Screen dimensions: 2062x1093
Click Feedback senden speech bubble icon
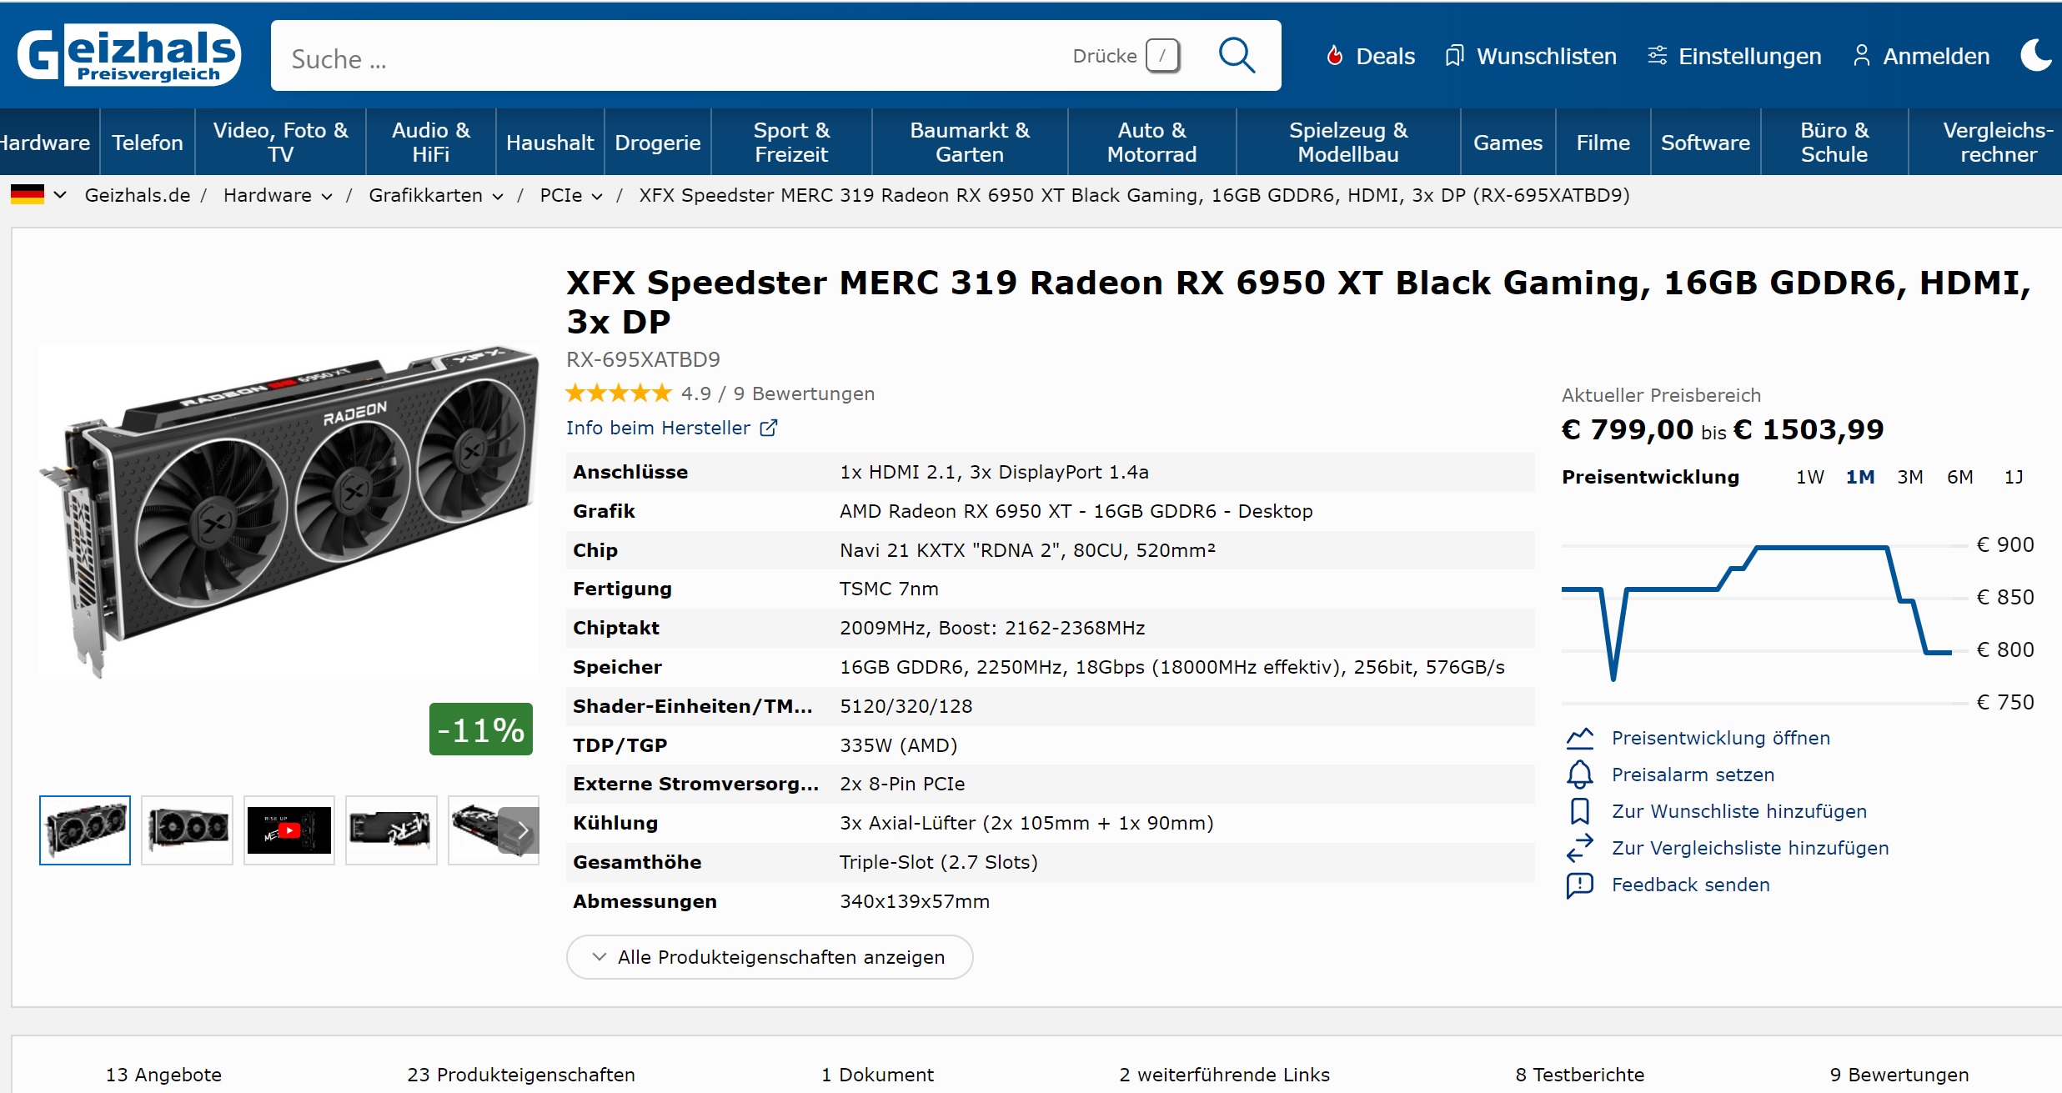click(x=1579, y=885)
